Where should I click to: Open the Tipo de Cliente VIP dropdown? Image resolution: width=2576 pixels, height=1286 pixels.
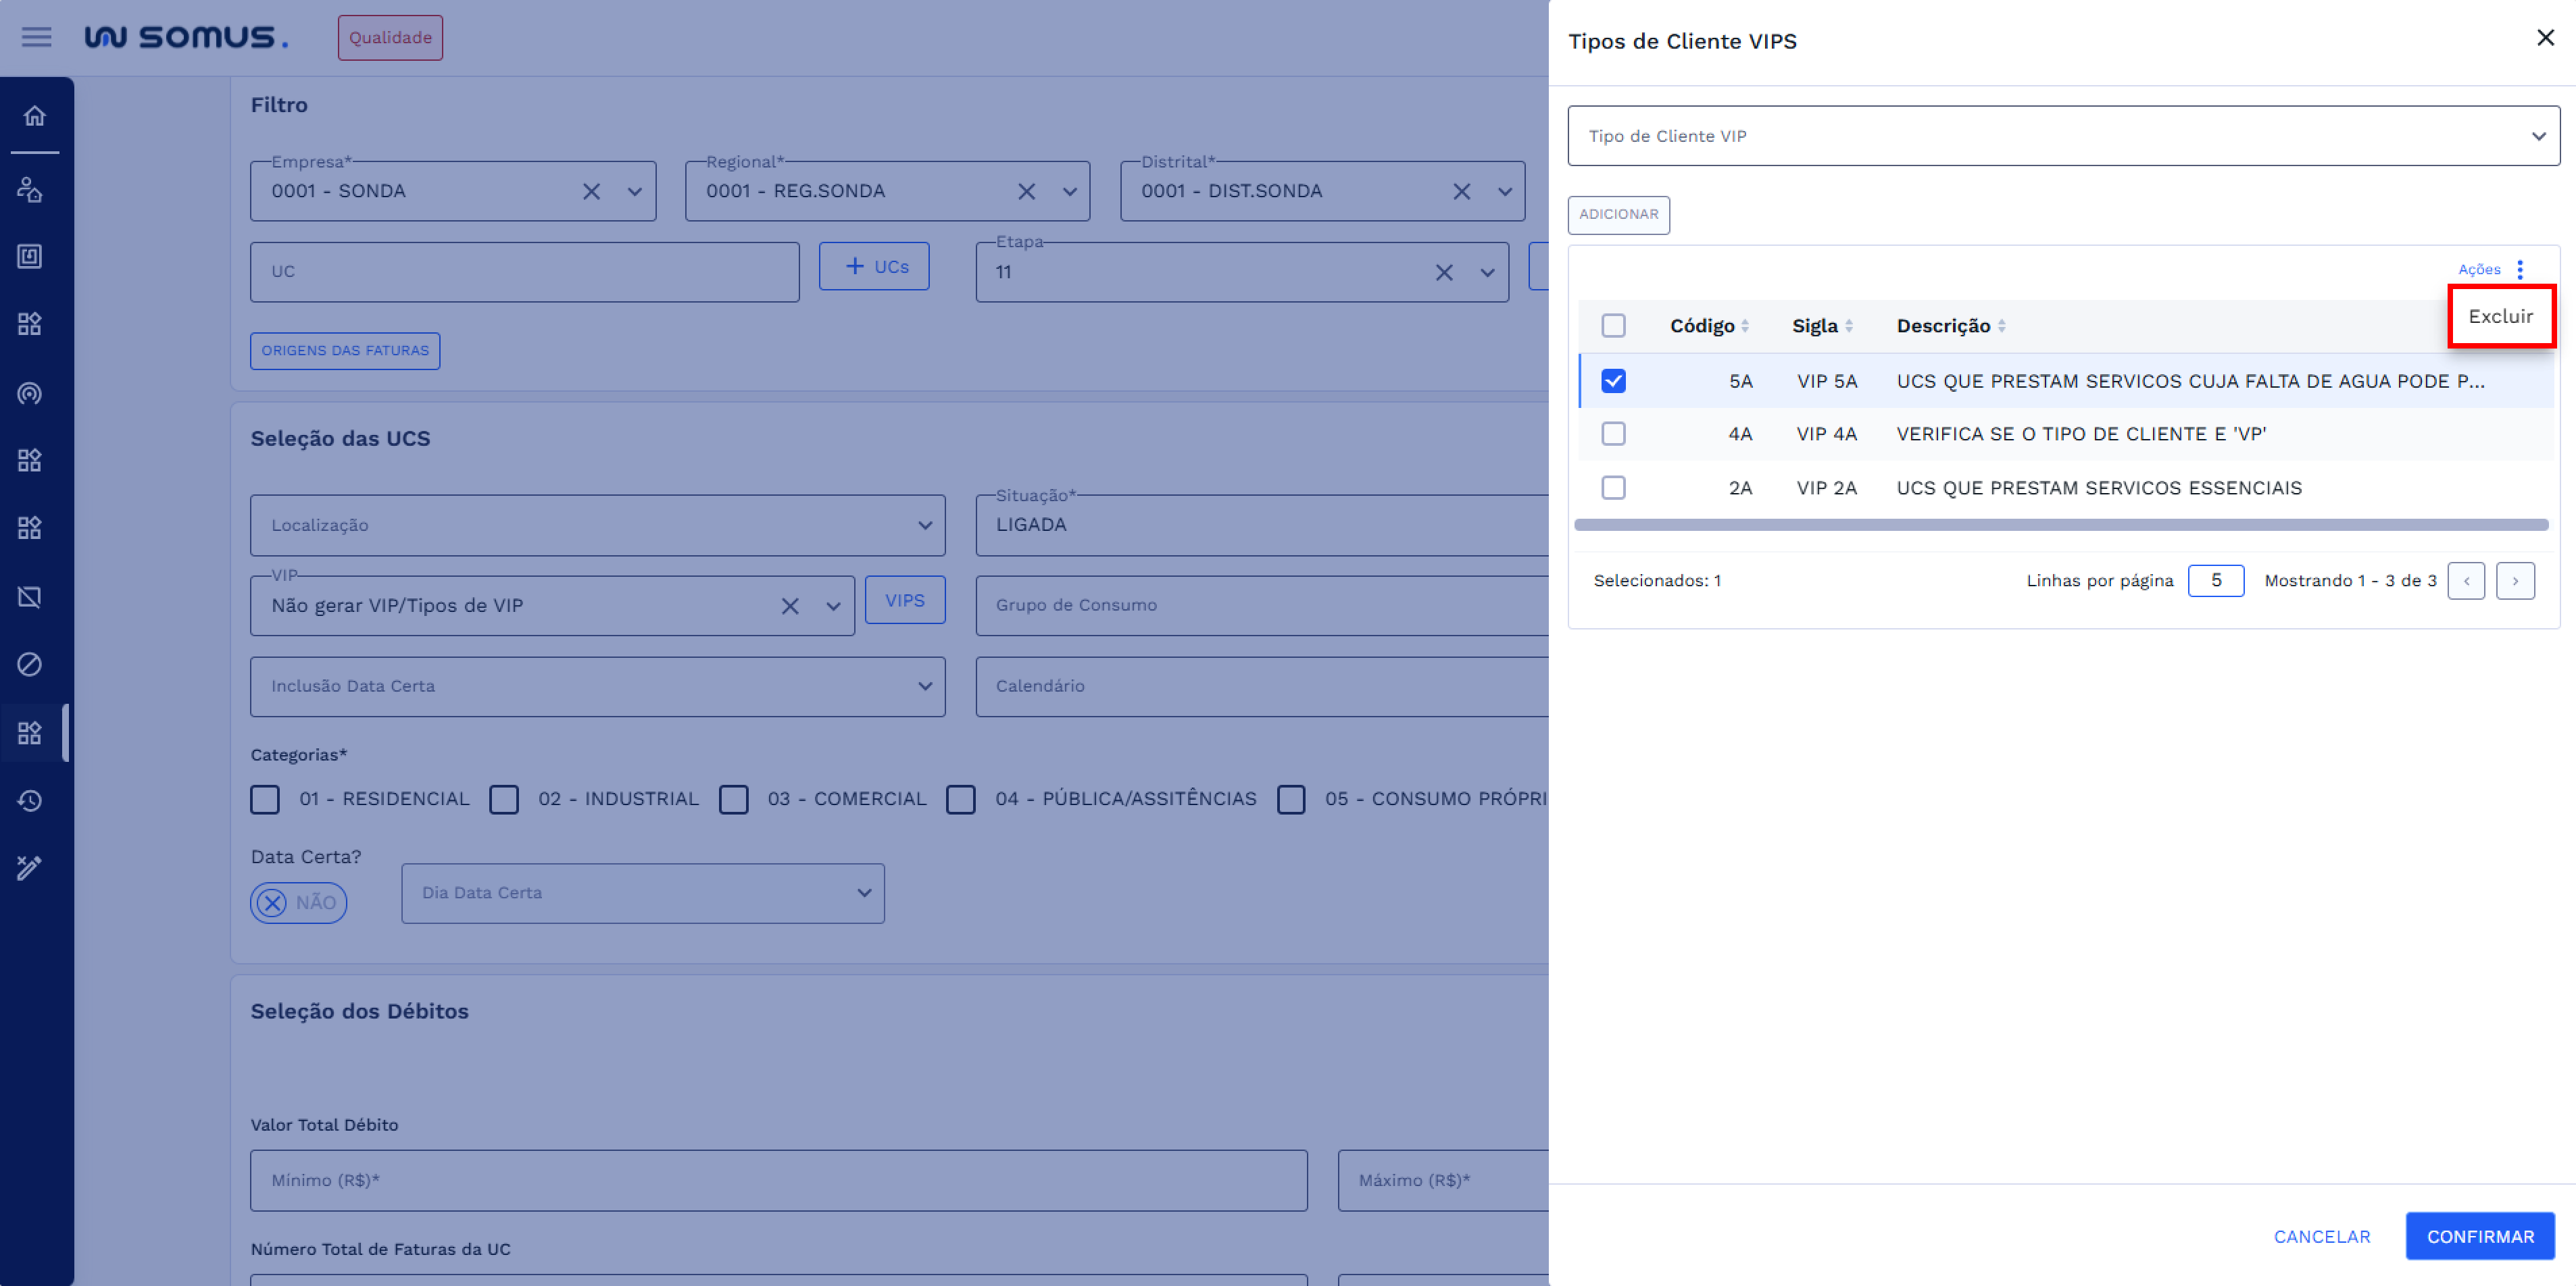(2063, 136)
